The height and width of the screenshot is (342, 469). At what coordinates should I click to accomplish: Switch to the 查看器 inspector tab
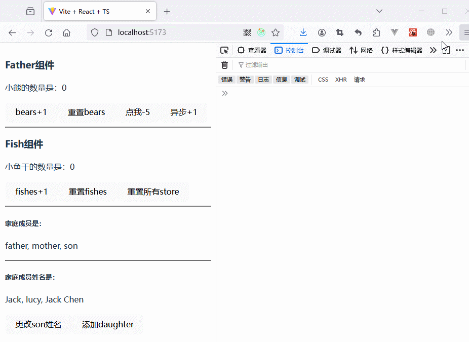tap(252, 50)
